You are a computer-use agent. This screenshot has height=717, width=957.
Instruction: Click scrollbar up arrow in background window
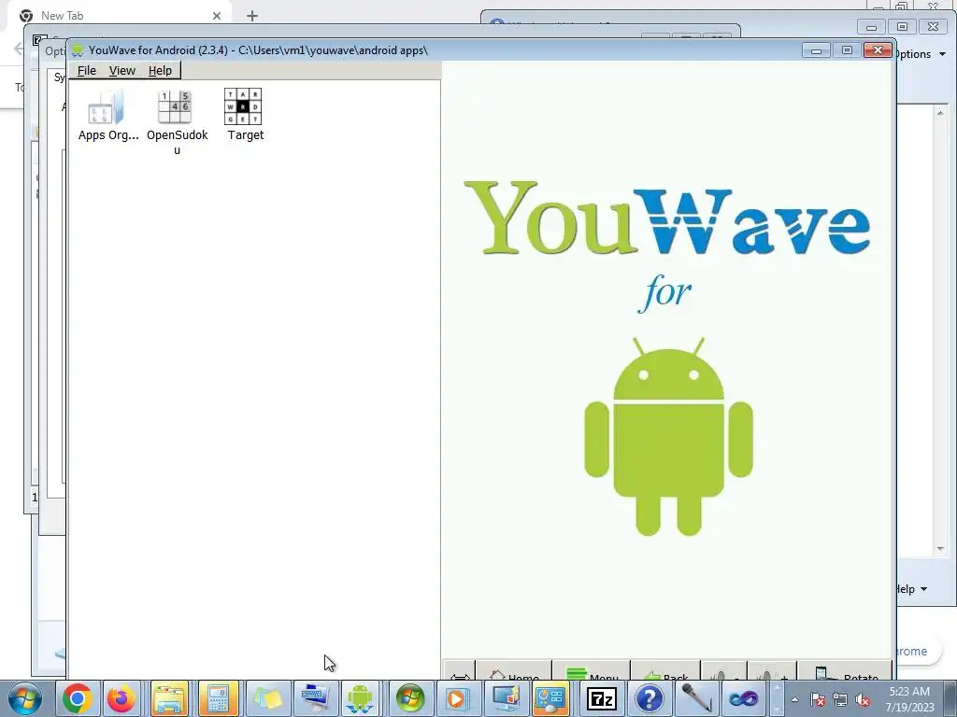pyautogui.click(x=940, y=113)
